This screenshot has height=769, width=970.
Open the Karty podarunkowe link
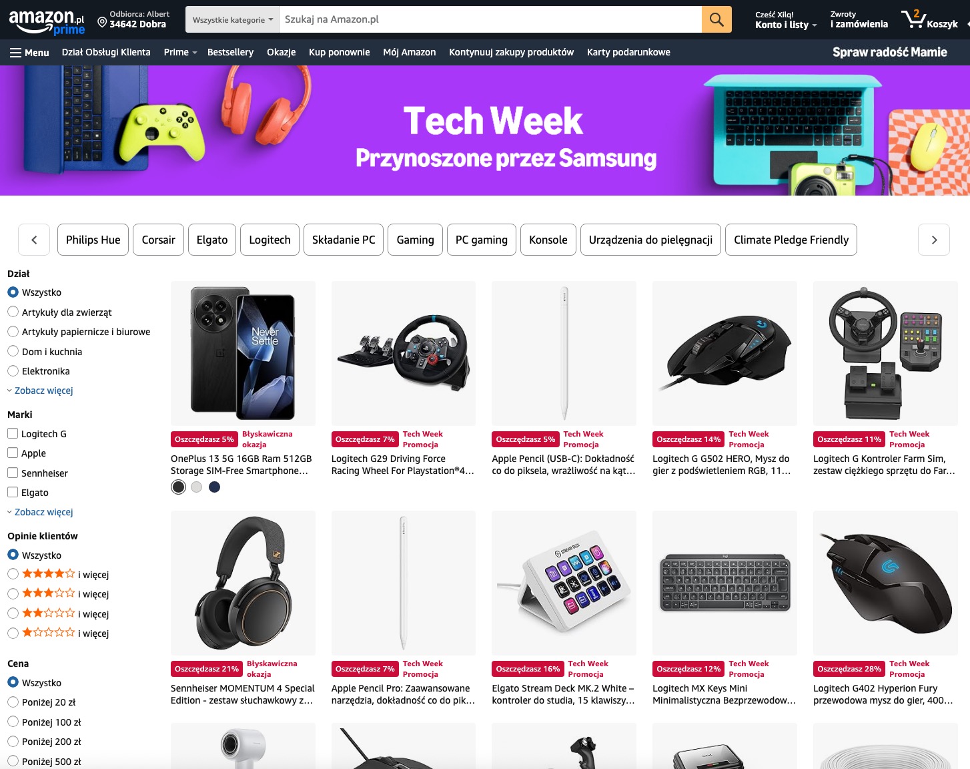point(628,52)
